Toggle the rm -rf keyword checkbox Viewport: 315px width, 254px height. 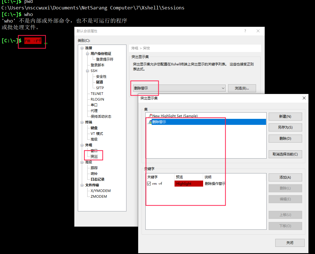(x=149, y=184)
